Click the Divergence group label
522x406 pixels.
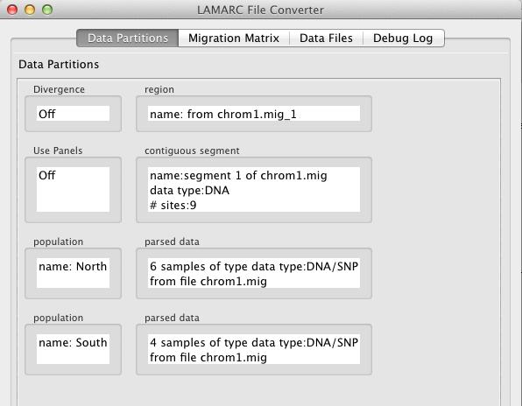coord(59,89)
